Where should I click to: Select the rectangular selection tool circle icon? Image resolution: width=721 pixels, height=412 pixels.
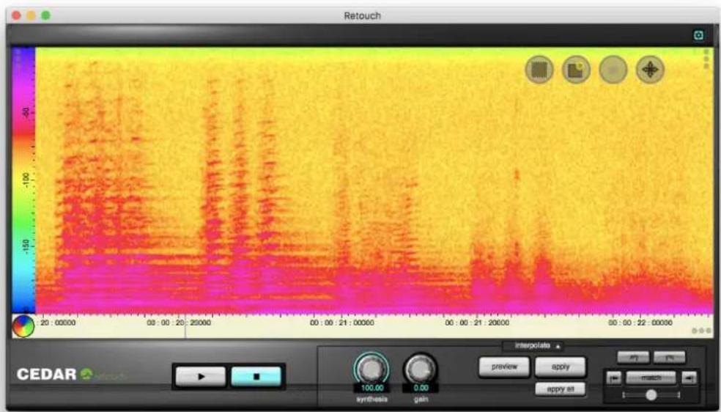click(x=539, y=70)
